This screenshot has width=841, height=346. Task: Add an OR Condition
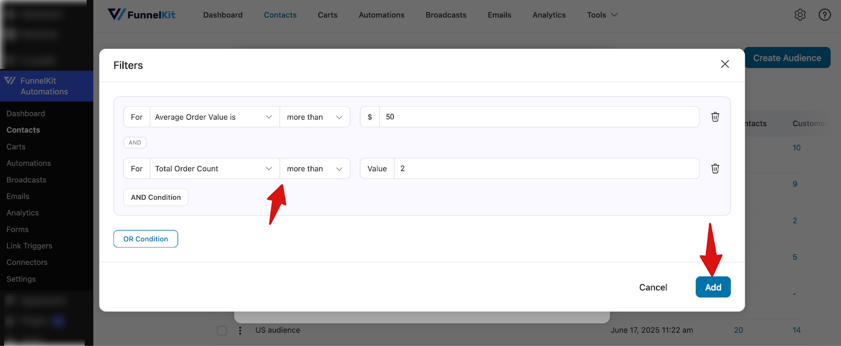tap(146, 239)
